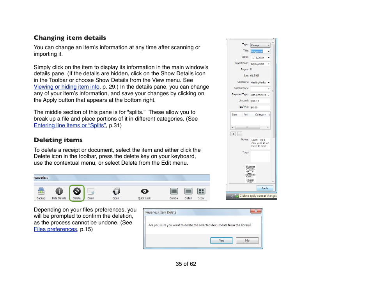Screen dimensions: 372x288
Task: Click the Amount field showing $96.13
Action: pyautogui.click(x=260, y=101)
